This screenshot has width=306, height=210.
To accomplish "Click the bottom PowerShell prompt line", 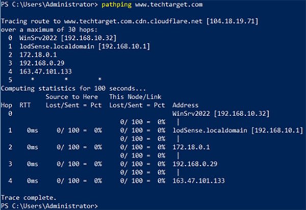I will click(x=48, y=204).
